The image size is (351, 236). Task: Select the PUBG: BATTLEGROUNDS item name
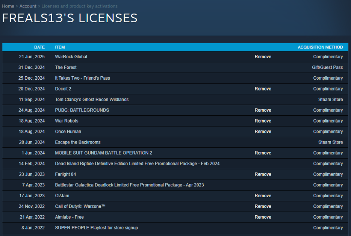82,110
